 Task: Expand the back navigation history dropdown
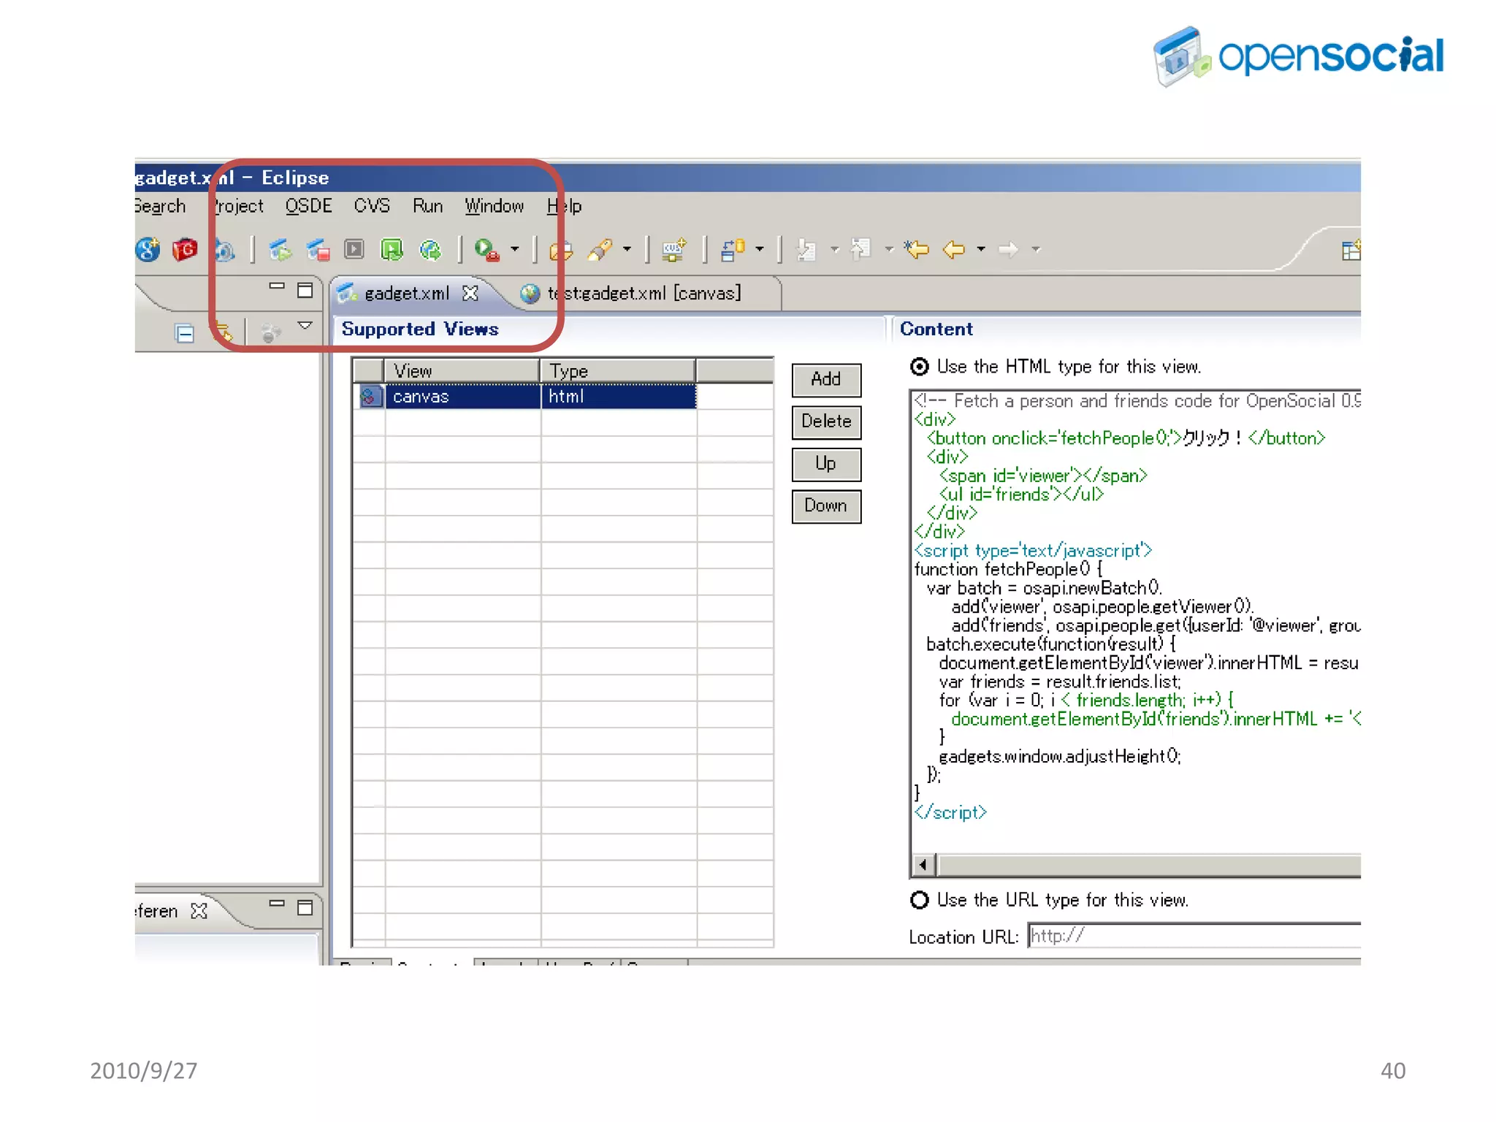pos(981,250)
